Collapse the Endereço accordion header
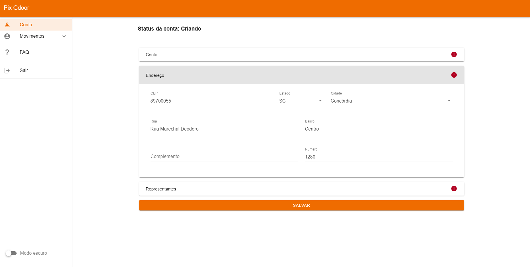The height and width of the screenshot is (267, 530). (x=301, y=75)
